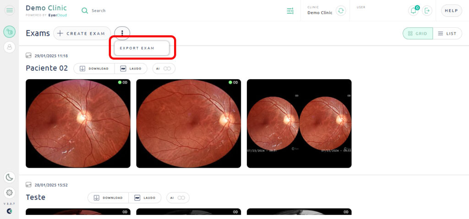Toggle the three-dot more options menu
The image size is (469, 219).
(122, 33)
